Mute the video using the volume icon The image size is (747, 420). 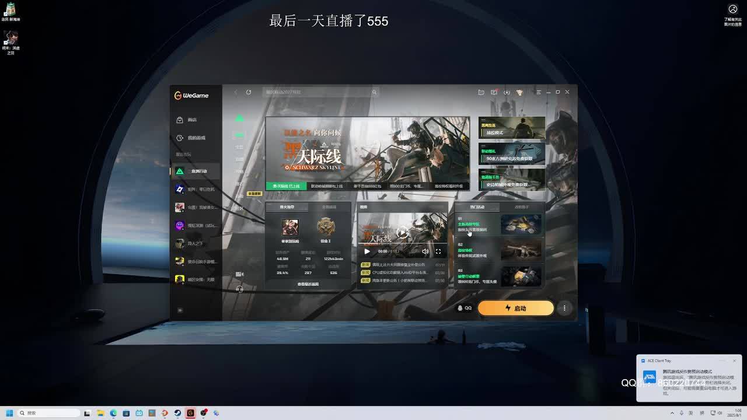pyautogui.click(x=425, y=251)
